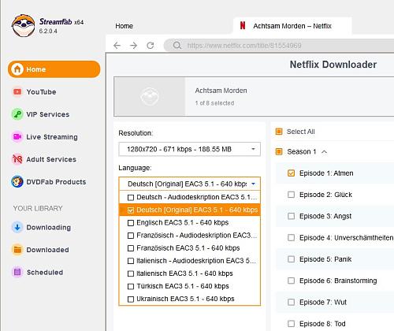
Task: Click the StreamFab sloth logo
Action: [x=23, y=26]
